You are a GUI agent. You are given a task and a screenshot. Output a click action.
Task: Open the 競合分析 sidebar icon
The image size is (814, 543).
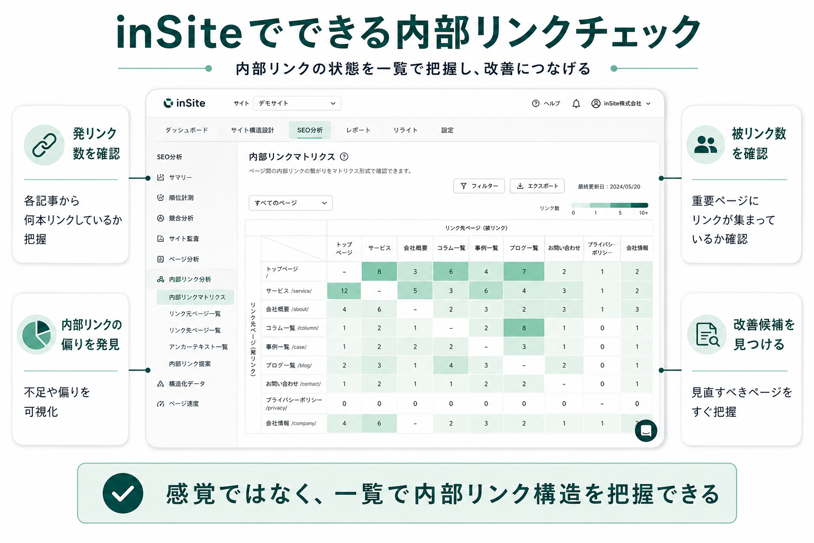(161, 218)
